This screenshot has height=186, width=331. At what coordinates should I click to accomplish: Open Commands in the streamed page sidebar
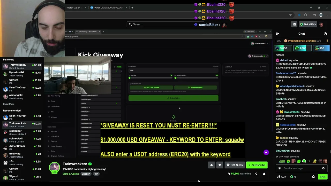coord(55,106)
